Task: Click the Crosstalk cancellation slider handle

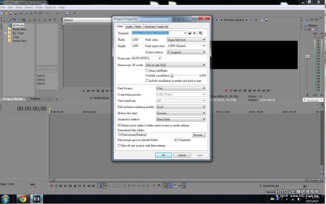Action: (172, 75)
